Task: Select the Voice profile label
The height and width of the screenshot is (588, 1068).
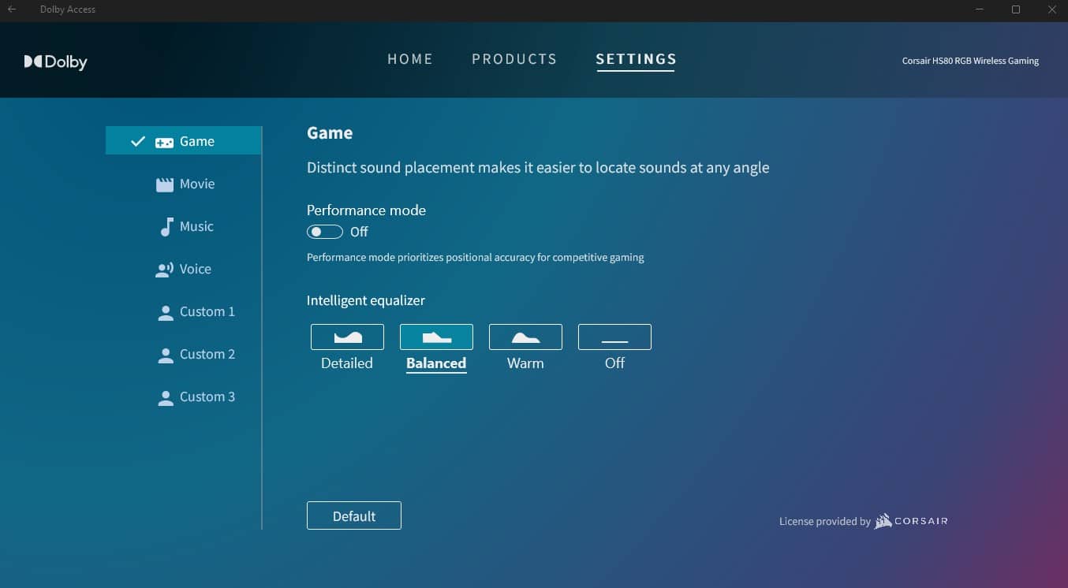Action: click(x=196, y=269)
